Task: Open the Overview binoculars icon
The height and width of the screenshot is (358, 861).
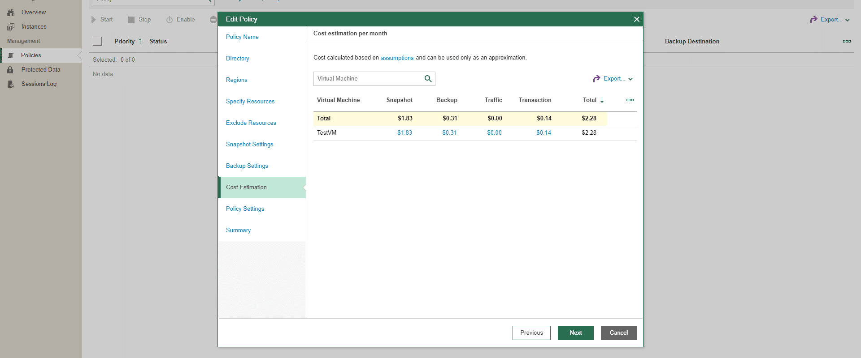Action: tap(11, 13)
